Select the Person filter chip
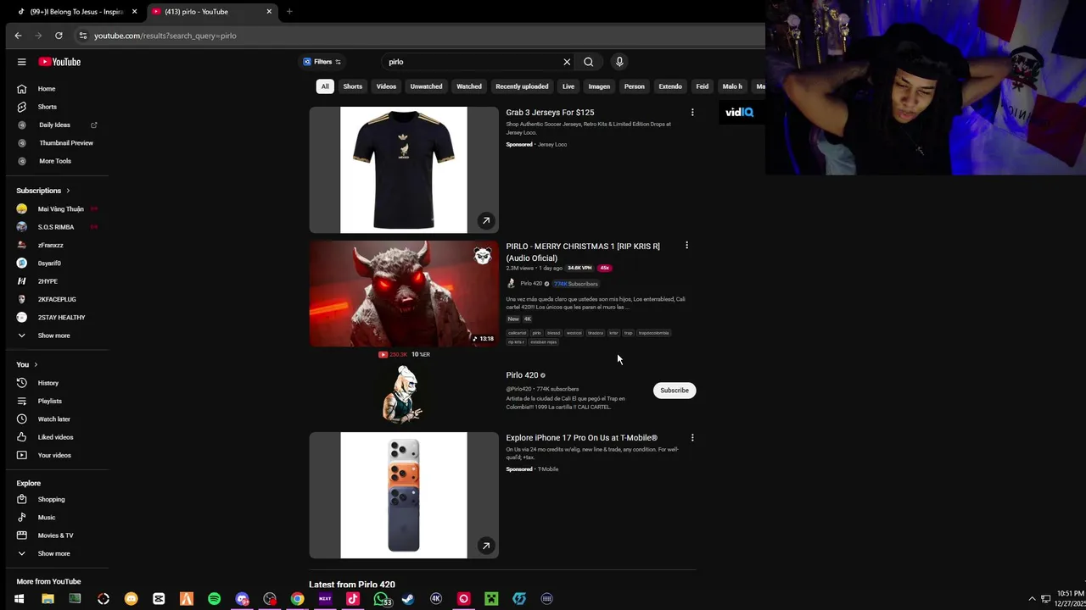 point(635,86)
